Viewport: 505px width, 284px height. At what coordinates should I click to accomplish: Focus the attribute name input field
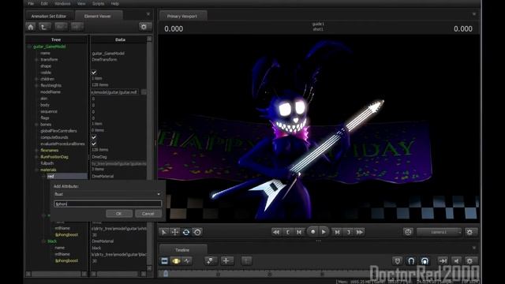coord(107,204)
